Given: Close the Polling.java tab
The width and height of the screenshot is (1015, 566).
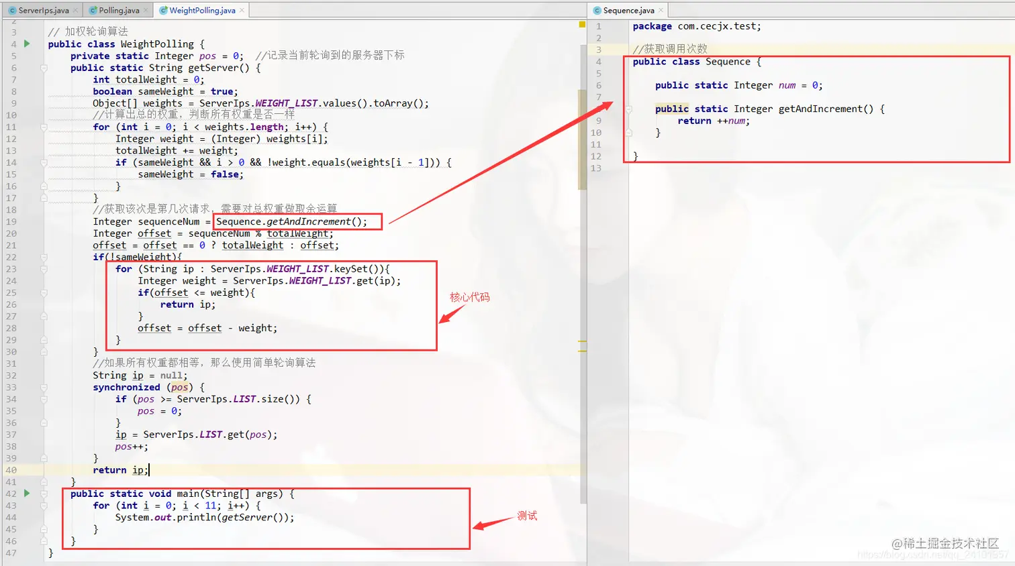Looking at the screenshot, I should pyautogui.click(x=146, y=10).
